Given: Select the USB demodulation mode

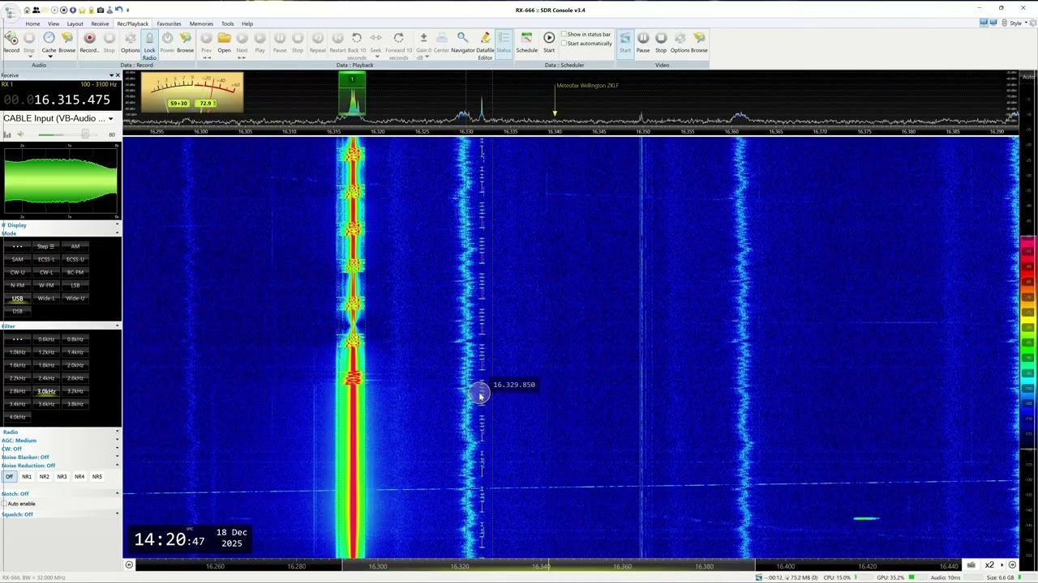Looking at the screenshot, I should [17, 298].
